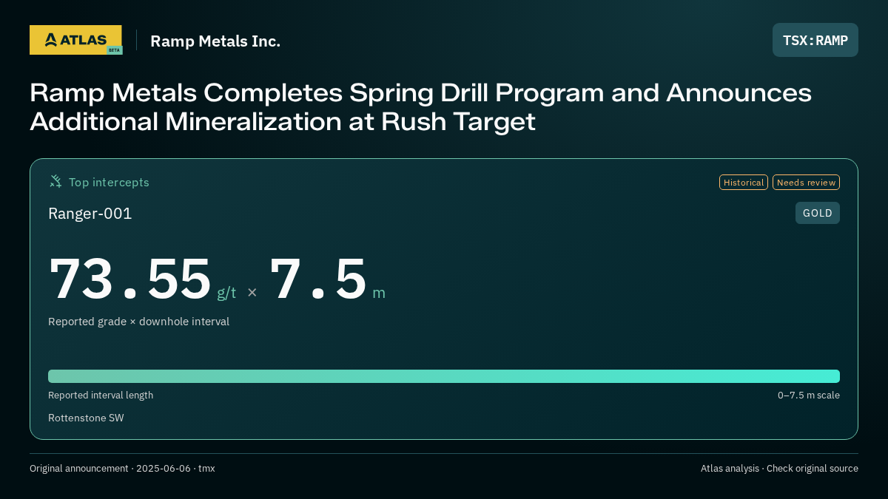Select the Rottenstone SW location text
The height and width of the screenshot is (499, 888).
click(86, 418)
